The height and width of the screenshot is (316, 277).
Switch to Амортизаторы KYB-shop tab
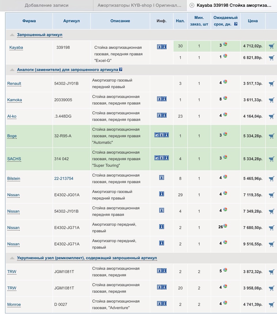(139, 5)
